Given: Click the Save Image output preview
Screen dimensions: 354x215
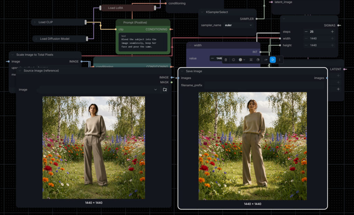Looking at the screenshot, I should (253, 146).
